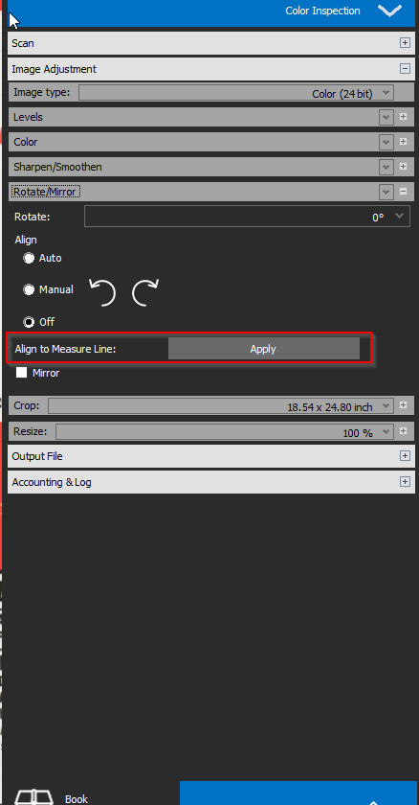Open the Accounting & Log section
The image size is (419, 805).
[211, 482]
